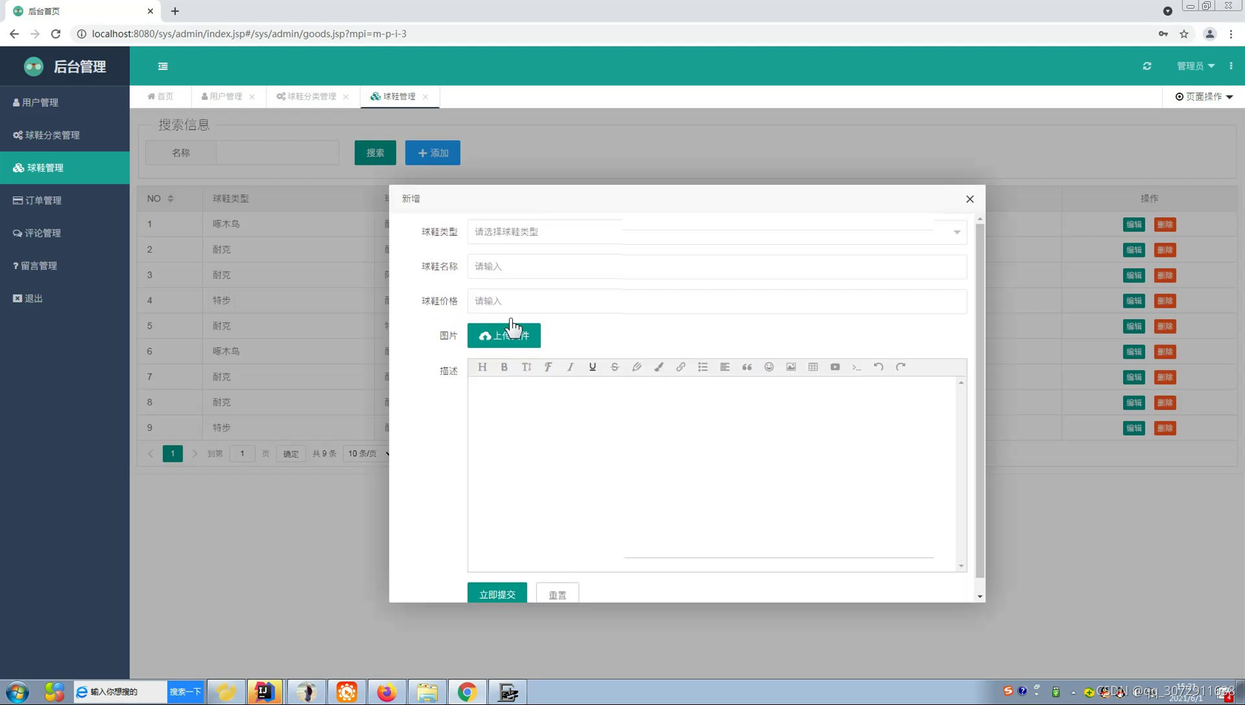Click 确定 in the pagination bar
This screenshot has width=1245, height=705.
tap(290, 454)
